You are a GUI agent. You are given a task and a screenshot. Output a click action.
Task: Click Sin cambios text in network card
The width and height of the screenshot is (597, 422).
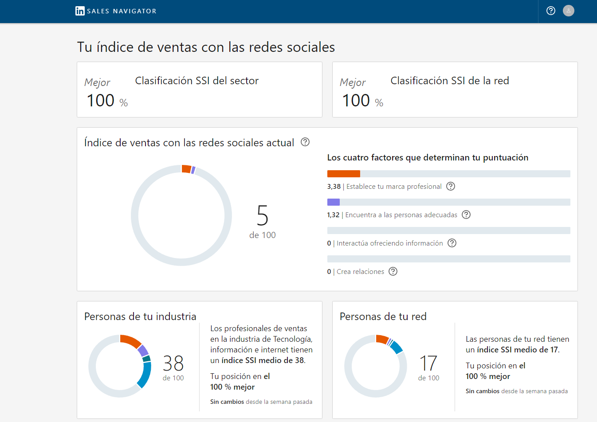tap(483, 391)
